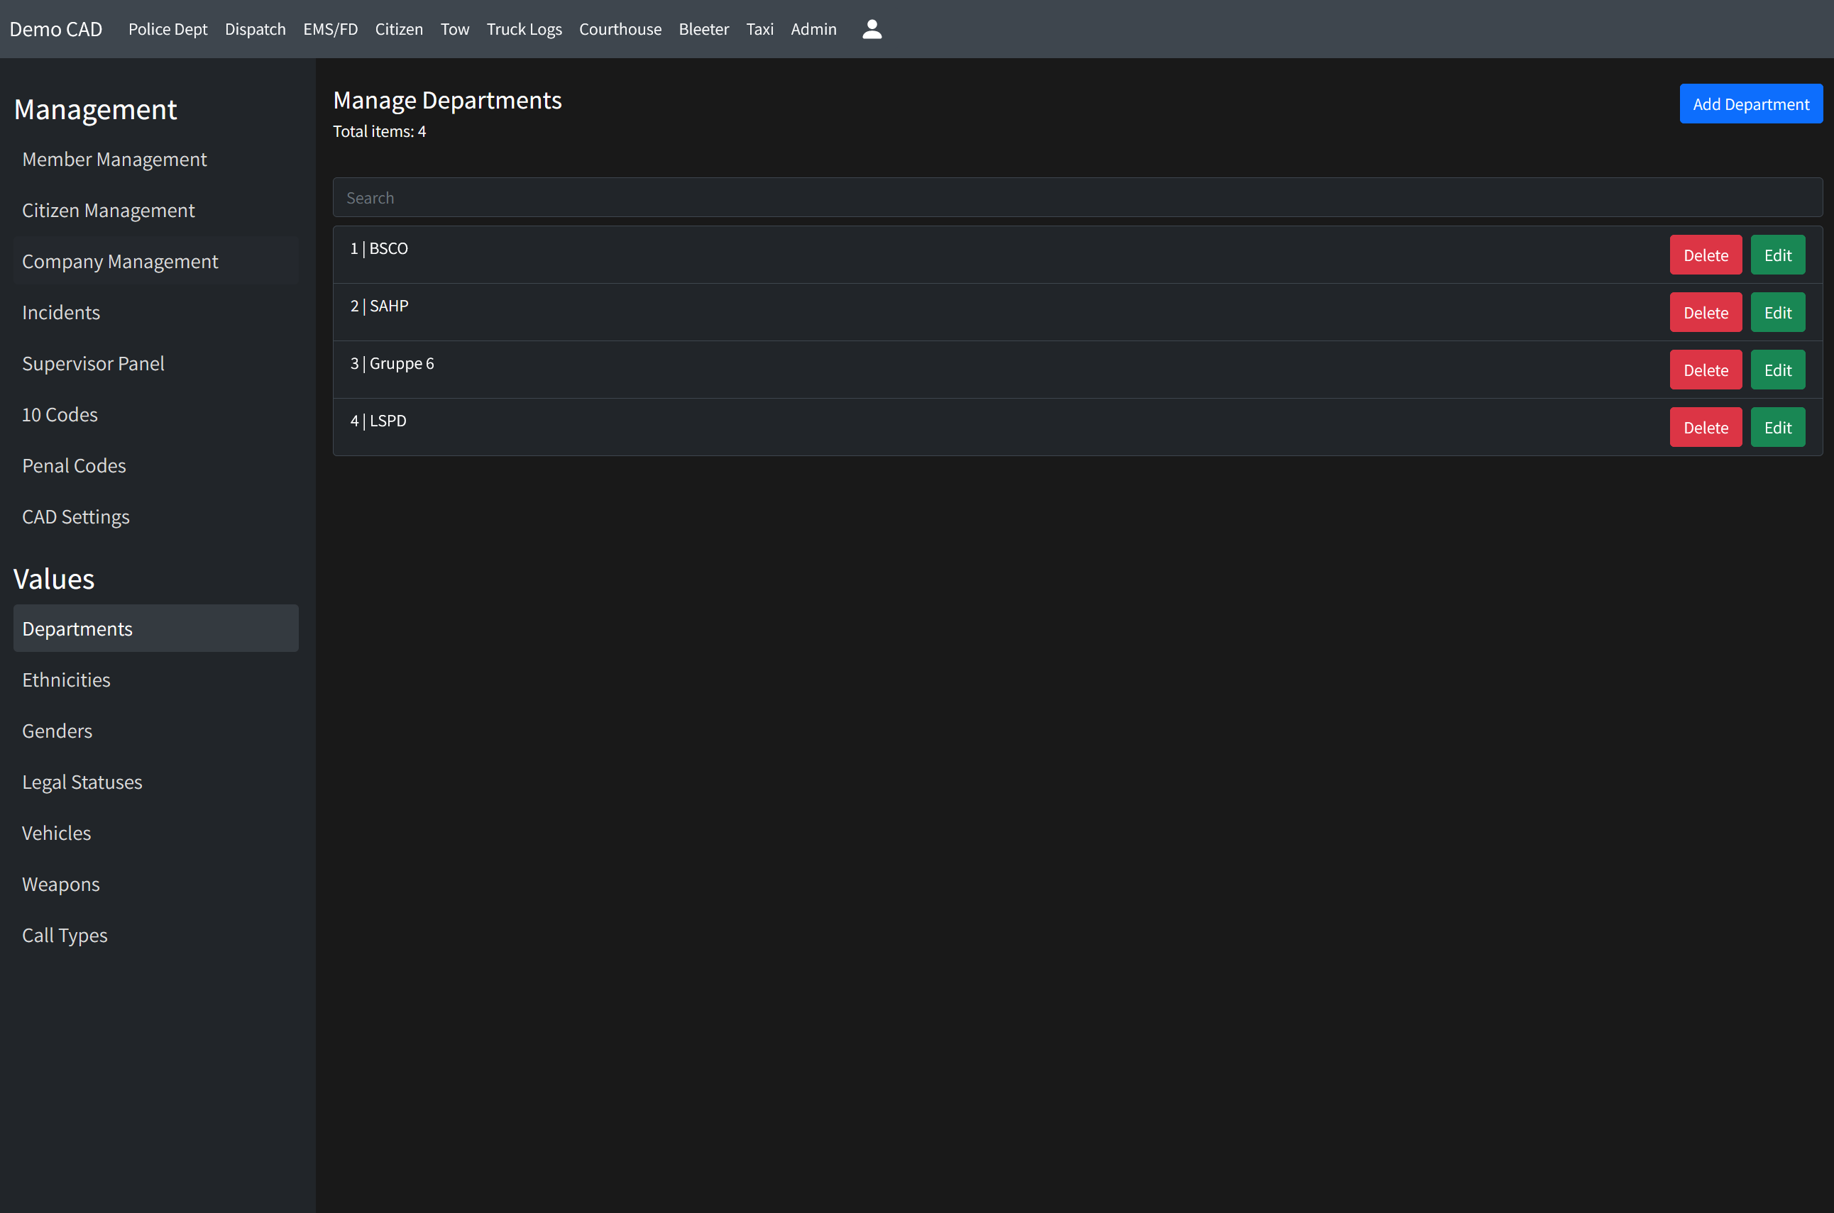Select Ethnicities under Values
This screenshot has height=1213, width=1834.
[66, 680]
